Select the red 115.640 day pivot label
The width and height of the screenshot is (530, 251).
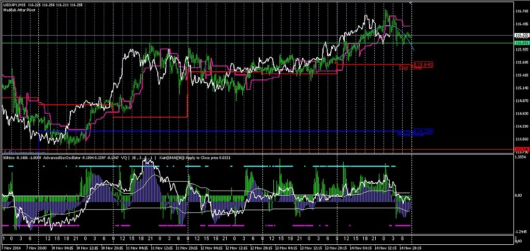[x=423, y=65]
